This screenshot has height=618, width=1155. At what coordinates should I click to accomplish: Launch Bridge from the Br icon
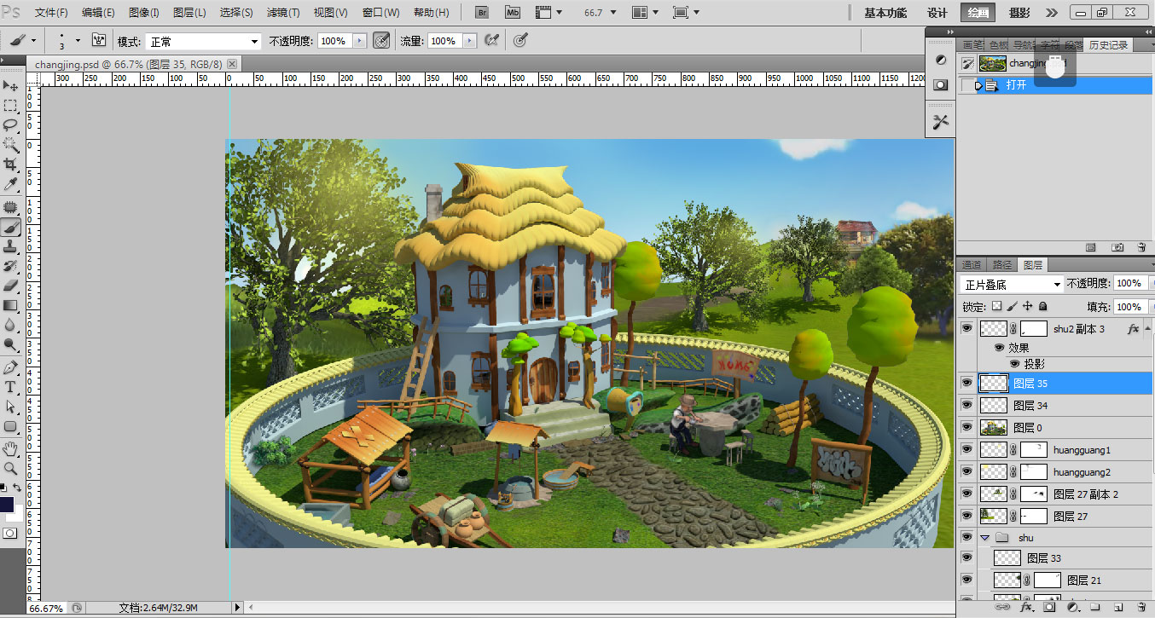(481, 12)
